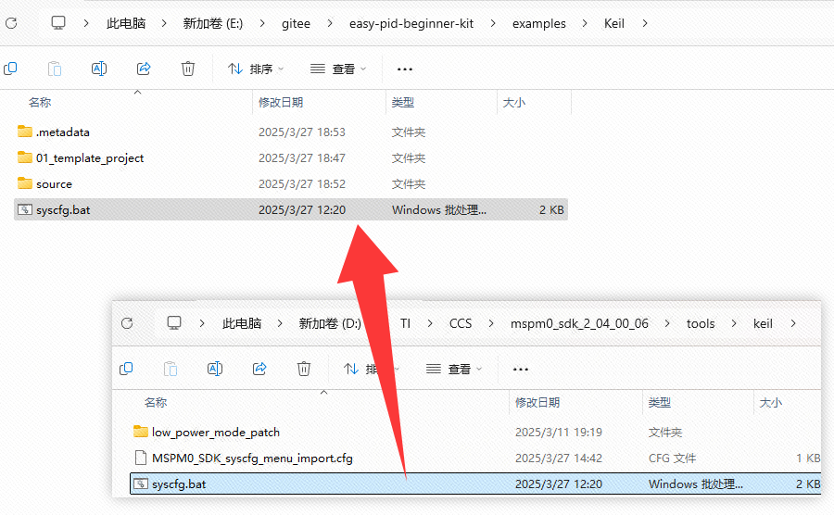Expand chevron after Keil in address bar
The height and width of the screenshot is (515, 834).
click(x=645, y=23)
